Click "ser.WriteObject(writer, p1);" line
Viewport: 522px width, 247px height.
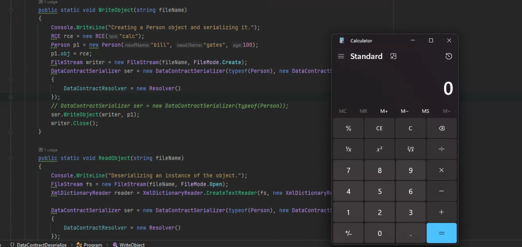point(95,115)
